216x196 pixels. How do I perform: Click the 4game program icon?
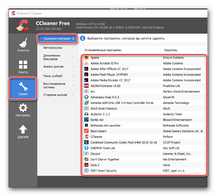pos(86,58)
